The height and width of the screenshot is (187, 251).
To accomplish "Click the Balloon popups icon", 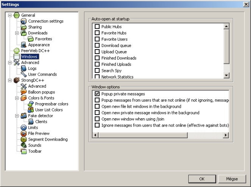I will pos(24,92).
